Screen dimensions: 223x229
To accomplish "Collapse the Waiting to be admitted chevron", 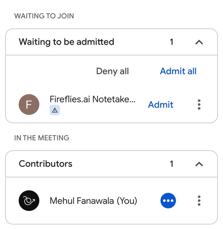I will coord(199,42).
